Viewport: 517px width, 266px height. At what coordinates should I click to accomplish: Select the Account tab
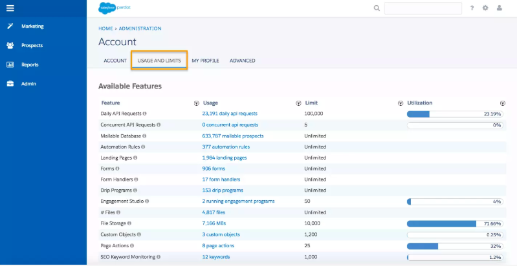pos(115,61)
